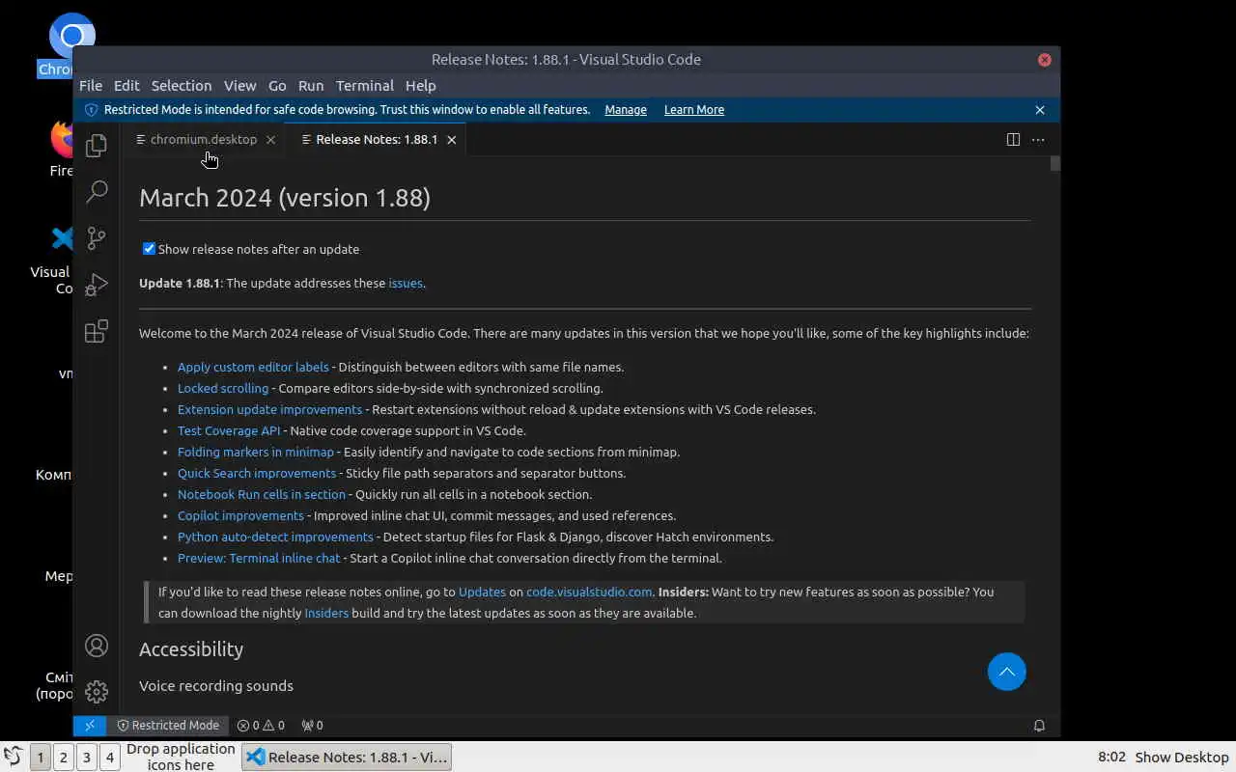This screenshot has height=772, width=1236.
Task: Open the Terminal menu
Action: (365, 85)
